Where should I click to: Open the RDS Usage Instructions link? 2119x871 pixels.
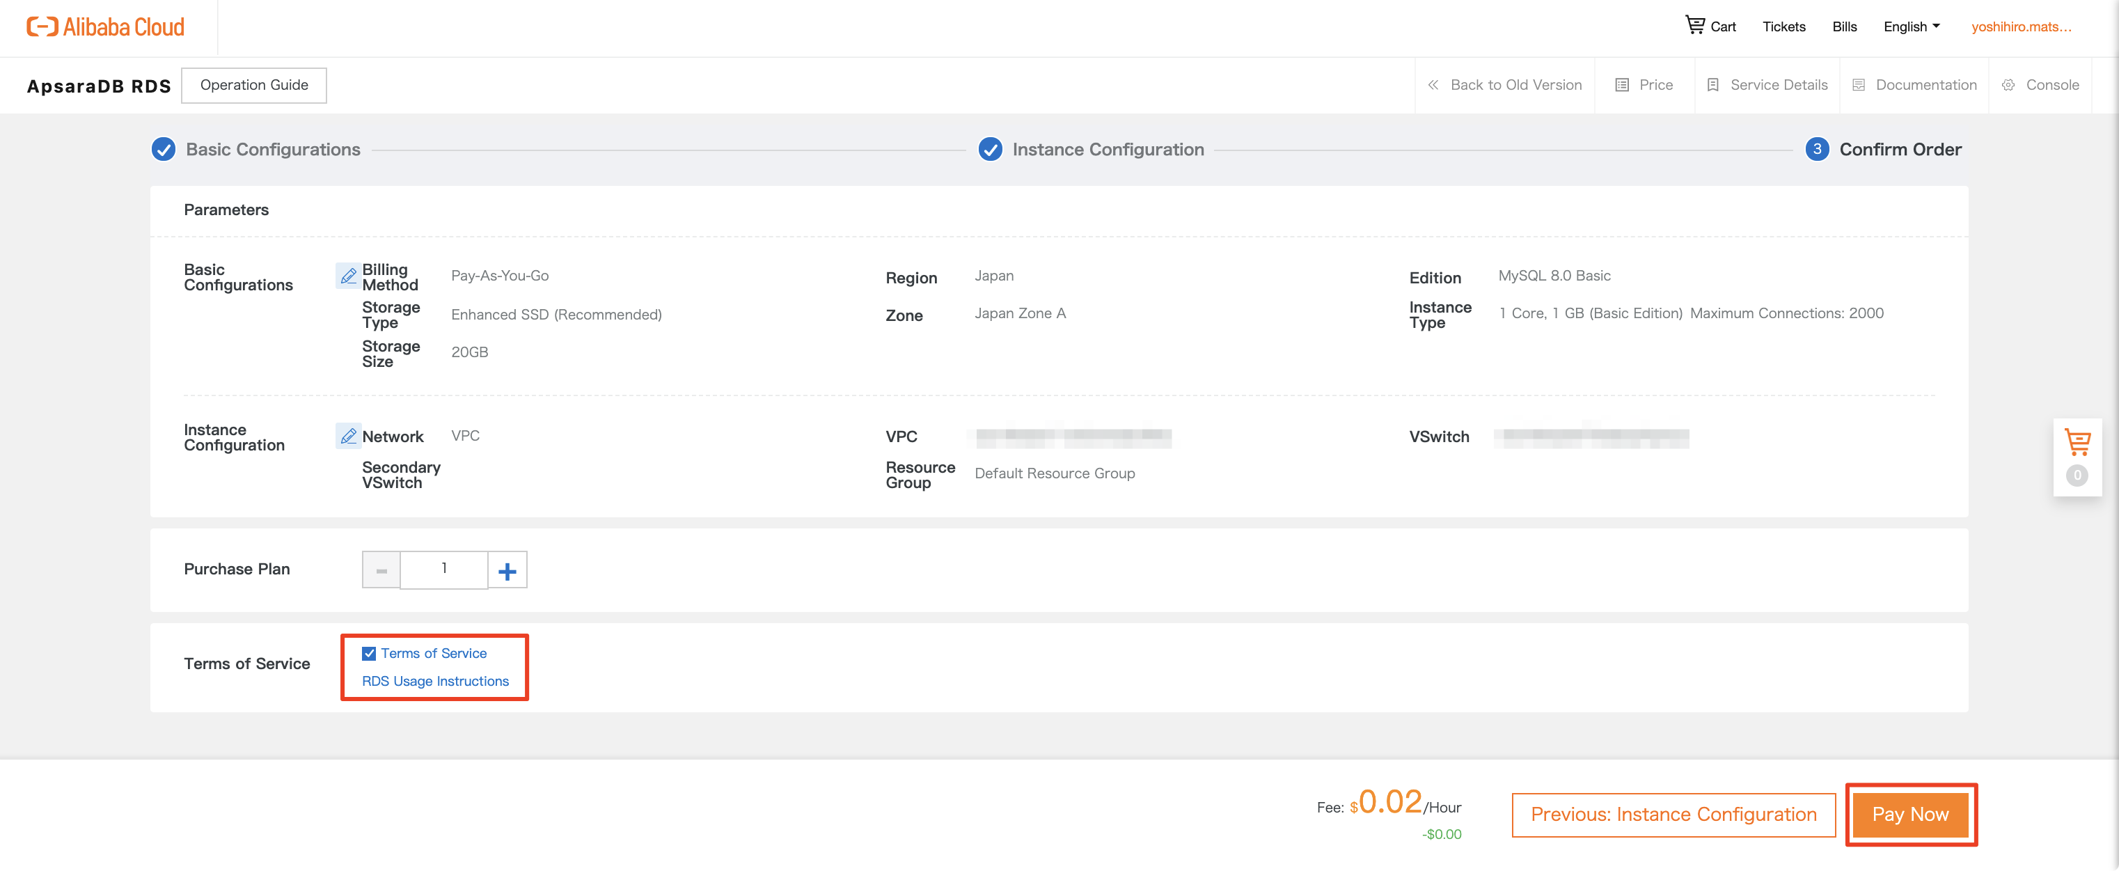[x=435, y=681]
